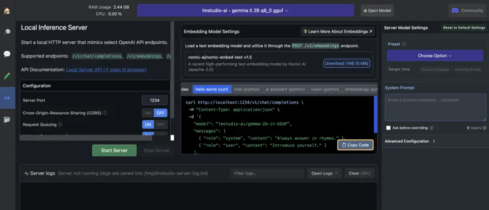Switch to the ai assistant (python) tab

(285, 89)
